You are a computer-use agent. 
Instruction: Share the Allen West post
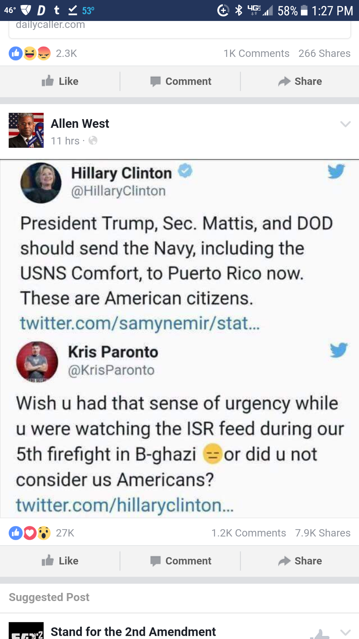point(300,561)
